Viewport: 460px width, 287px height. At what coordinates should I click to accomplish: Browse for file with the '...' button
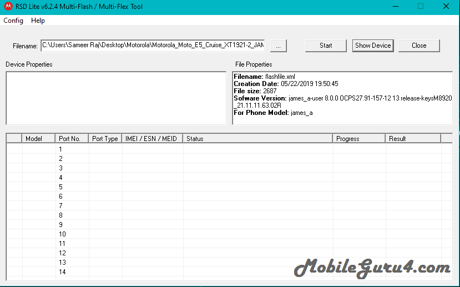pyautogui.click(x=278, y=46)
